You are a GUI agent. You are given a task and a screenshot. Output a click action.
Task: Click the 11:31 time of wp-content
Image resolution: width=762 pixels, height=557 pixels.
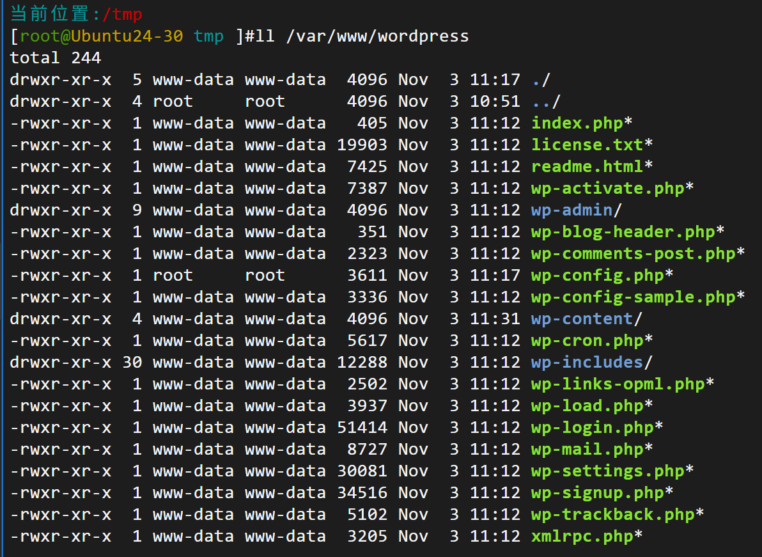coord(495,319)
